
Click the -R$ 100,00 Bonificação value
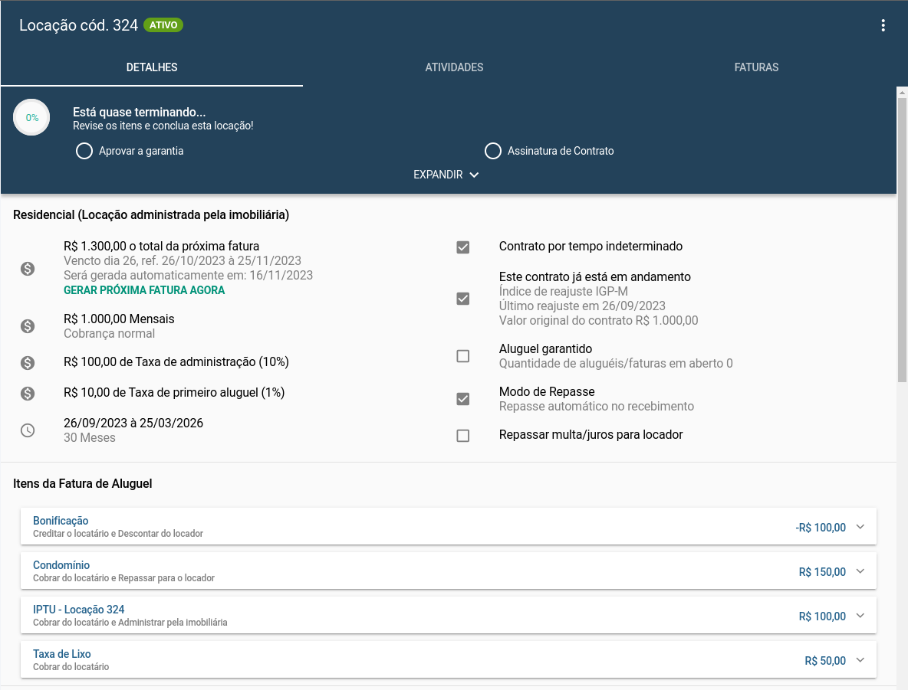(821, 528)
